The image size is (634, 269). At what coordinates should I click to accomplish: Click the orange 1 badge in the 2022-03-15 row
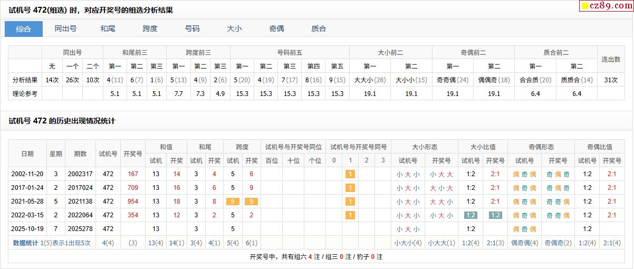(350, 215)
